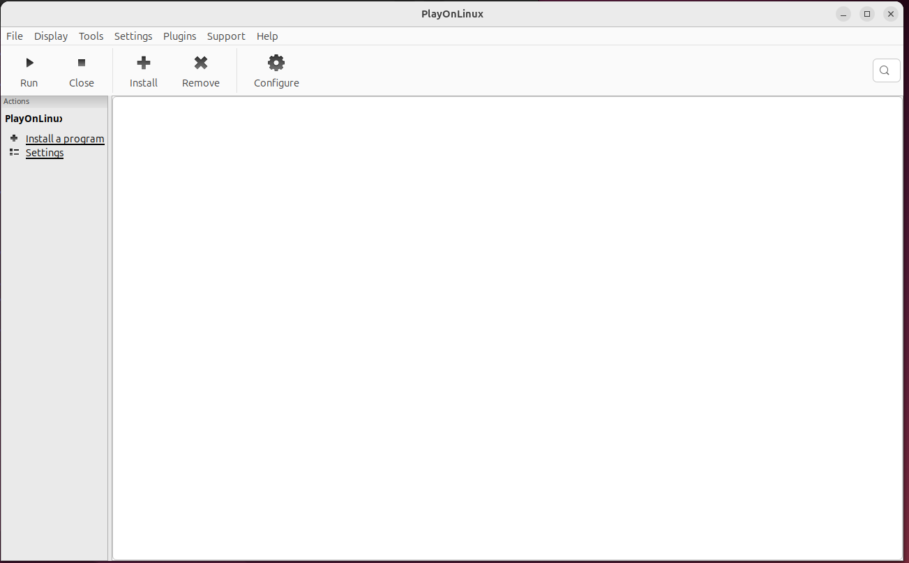Open the File menu
909x563 pixels.
pyautogui.click(x=15, y=36)
